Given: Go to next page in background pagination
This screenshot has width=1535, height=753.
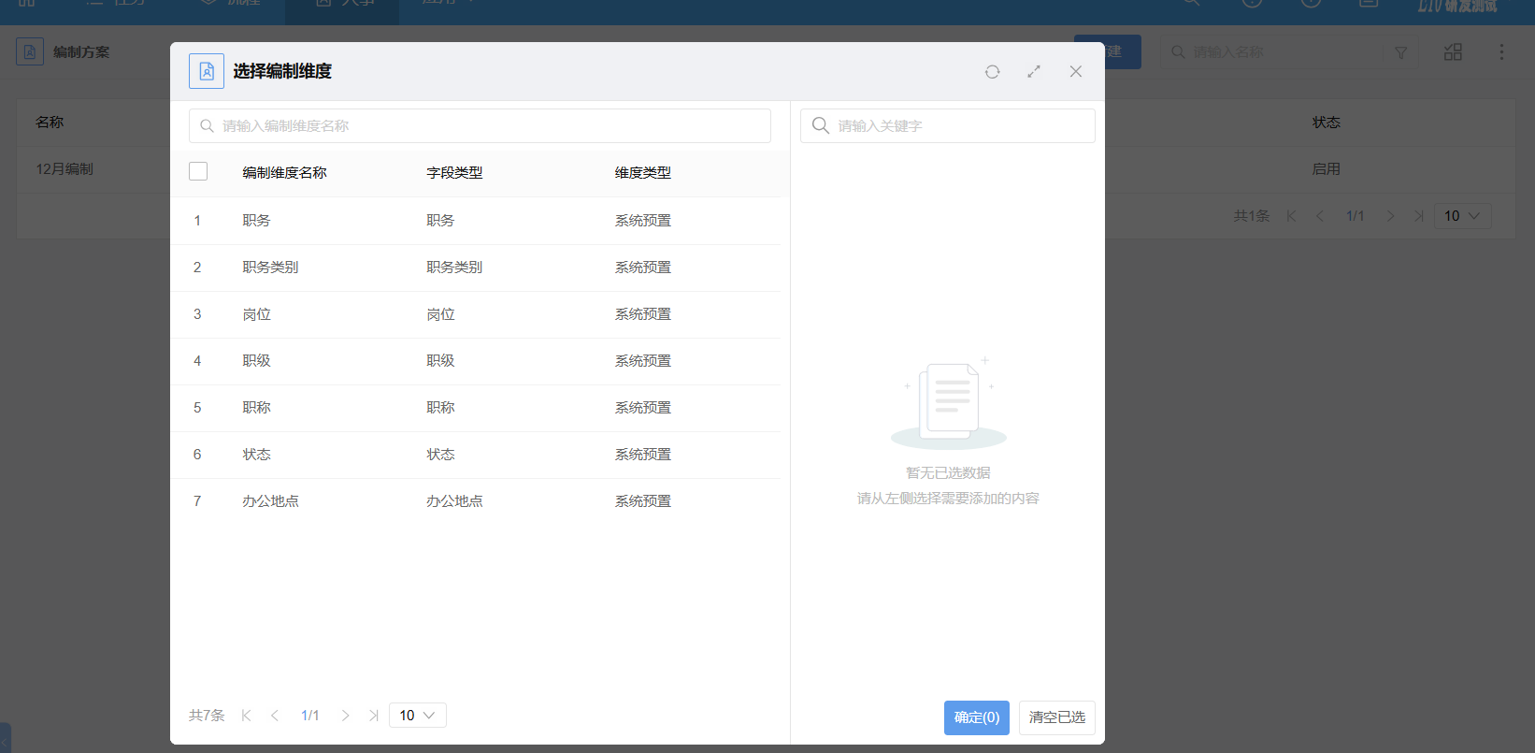Looking at the screenshot, I should click(1390, 216).
